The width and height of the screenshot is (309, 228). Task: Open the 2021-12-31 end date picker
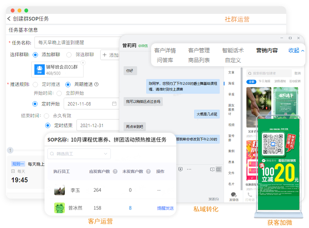point(94,126)
